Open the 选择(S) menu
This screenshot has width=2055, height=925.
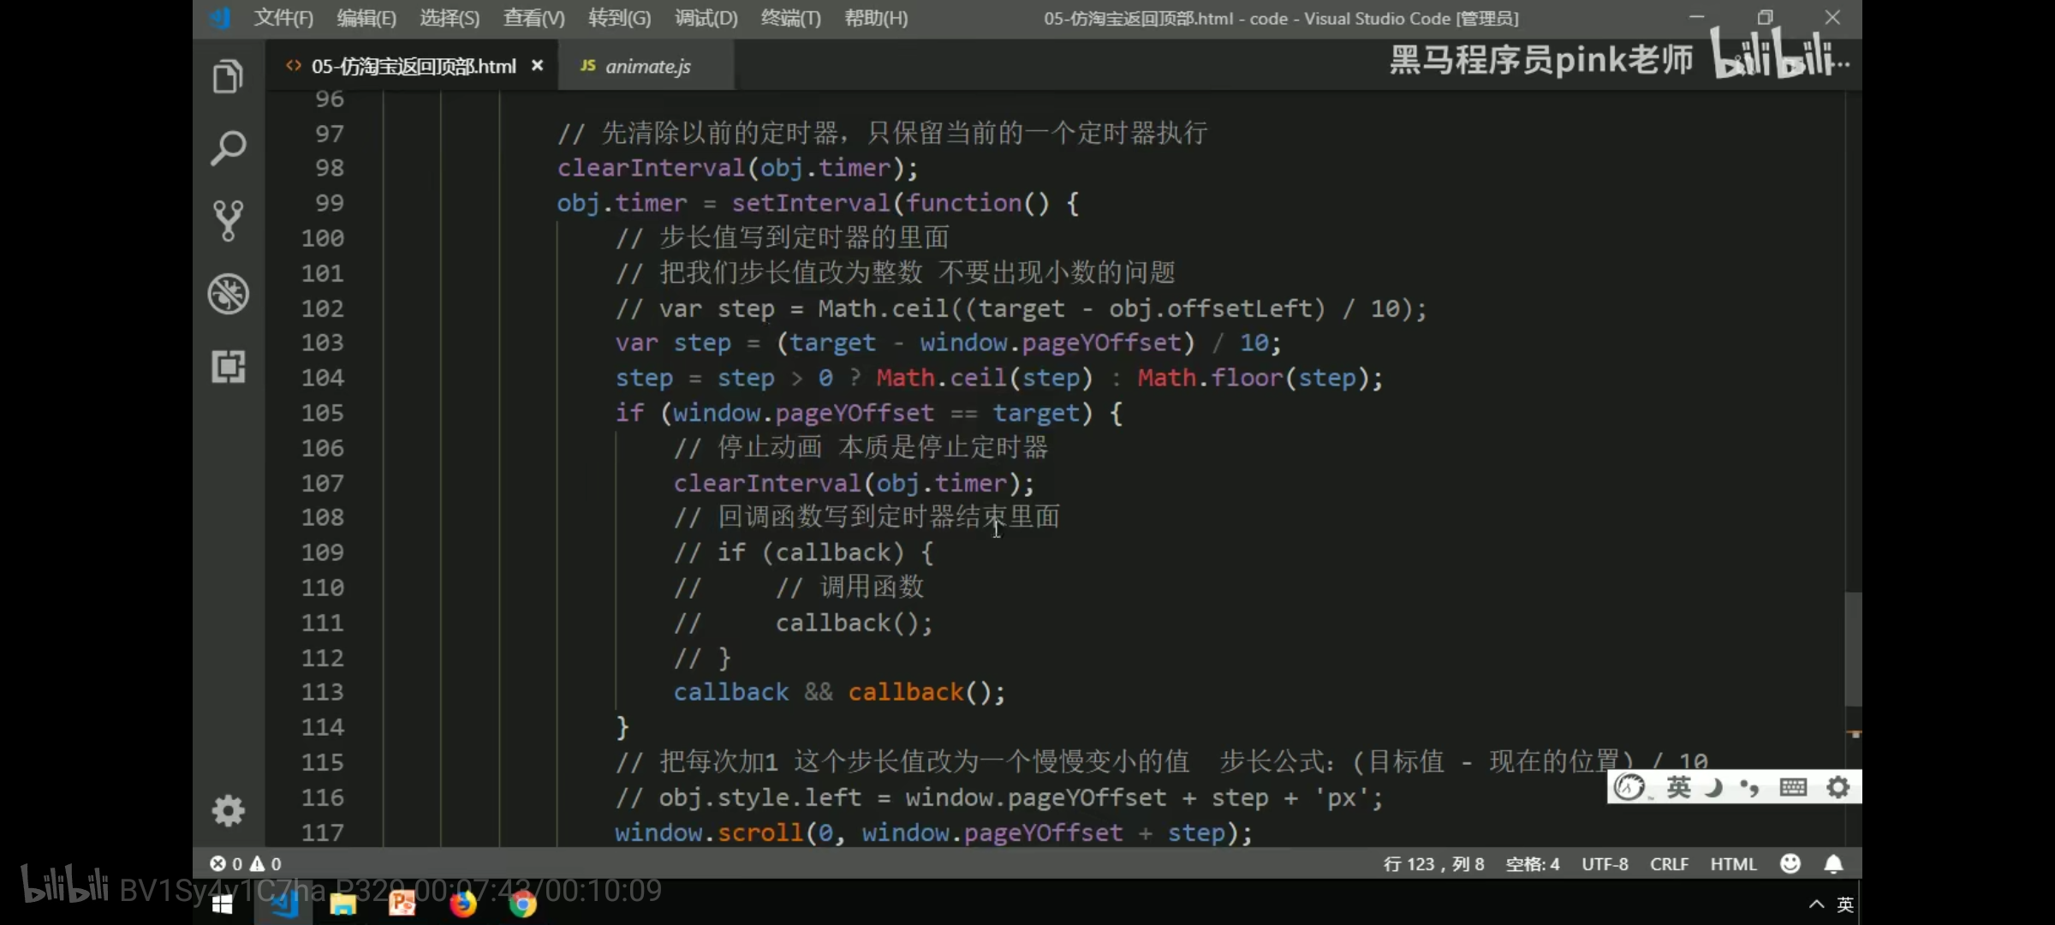(450, 18)
